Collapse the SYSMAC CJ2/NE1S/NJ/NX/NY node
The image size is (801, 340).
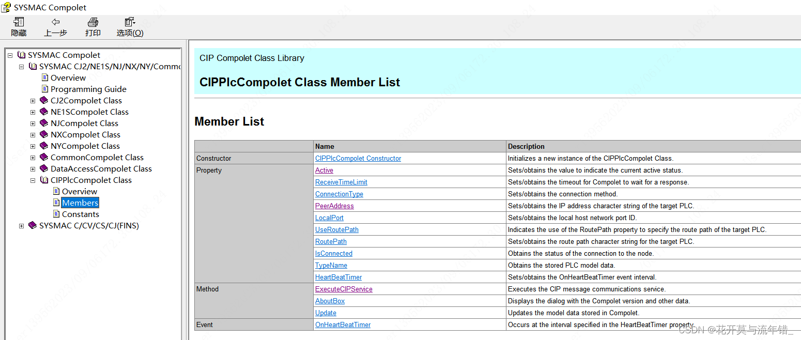tap(21, 67)
